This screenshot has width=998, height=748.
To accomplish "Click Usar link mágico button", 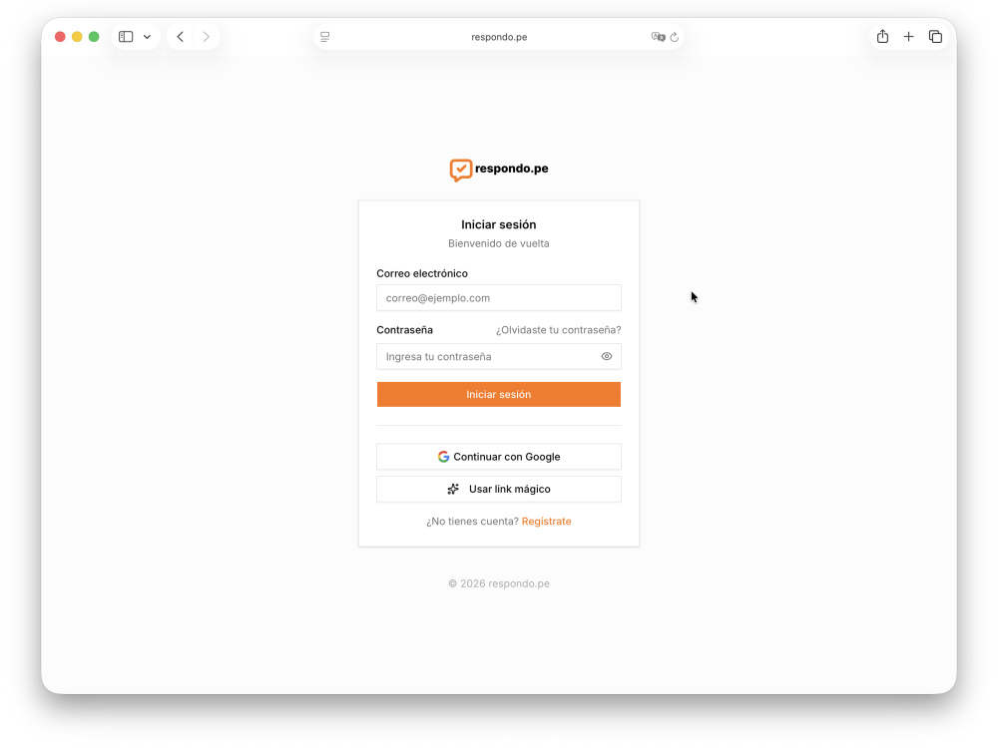I will tap(499, 489).
